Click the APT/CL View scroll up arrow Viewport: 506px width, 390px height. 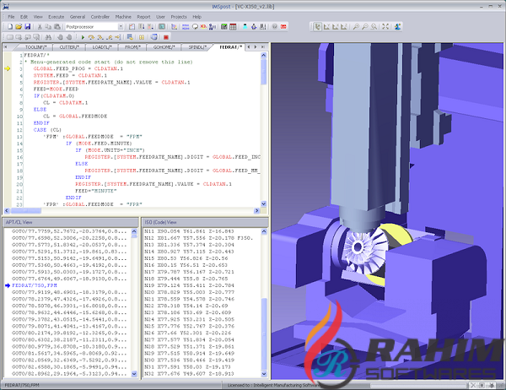[135, 231]
